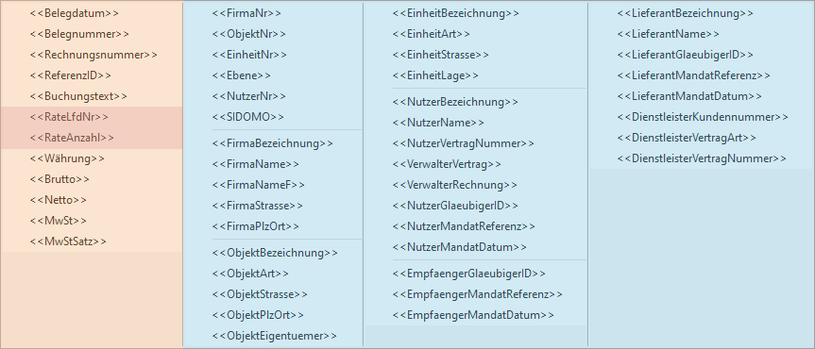Choose the <<ObjektStrasse>> placeholder
The image size is (815, 349).
(x=260, y=294)
